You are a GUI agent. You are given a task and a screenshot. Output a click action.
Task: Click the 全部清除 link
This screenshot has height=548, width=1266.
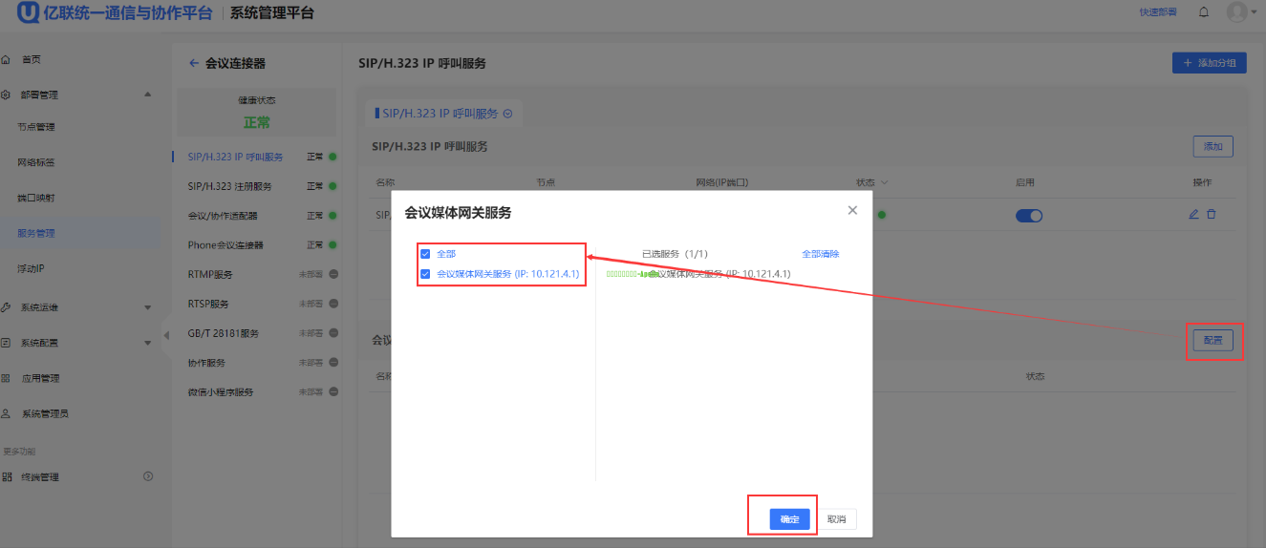[820, 254]
